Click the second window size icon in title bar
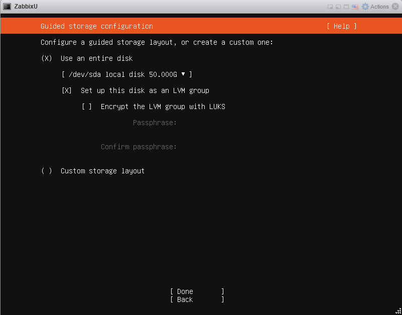The height and width of the screenshot is (315, 402). 338,7
